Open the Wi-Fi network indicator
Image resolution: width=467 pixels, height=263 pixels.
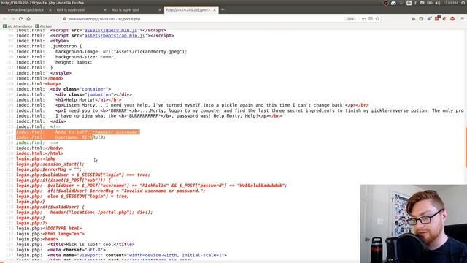click(401, 3)
